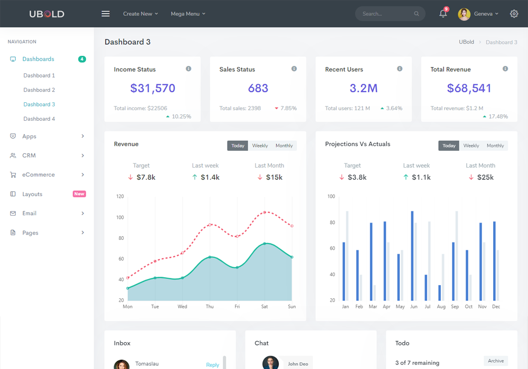Open Dashboard 4 in the sidebar

(x=39, y=119)
